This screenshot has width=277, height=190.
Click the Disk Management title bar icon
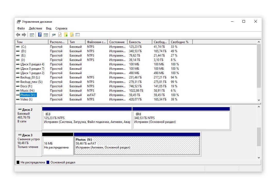[x=19, y=22]
